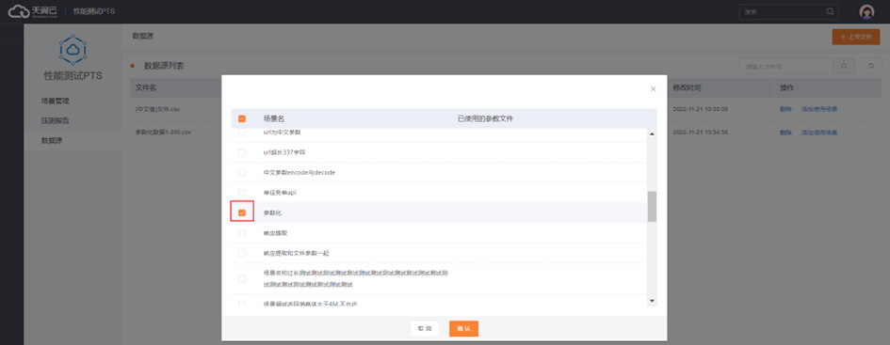
Task: Toggle the select-all checkbox in header row
Action: [x=242, y=119]
